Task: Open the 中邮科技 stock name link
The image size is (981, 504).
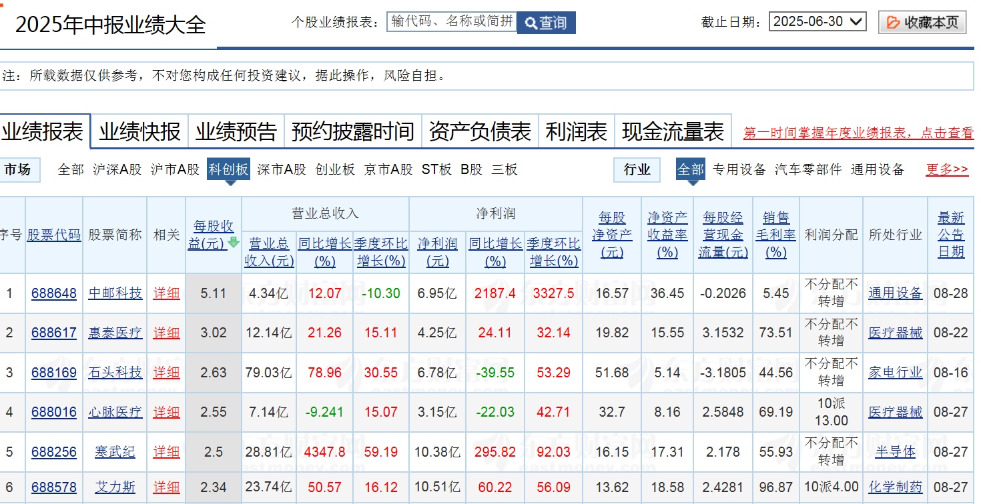Action: pos(115,293)
